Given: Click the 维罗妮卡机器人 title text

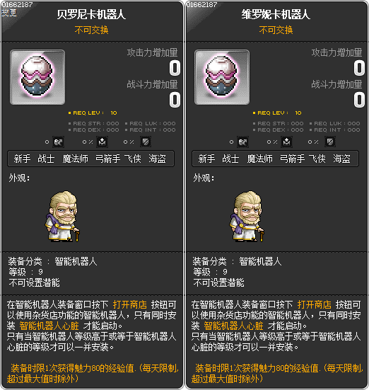Looking at the screenshot, I should tap(276, 14).
